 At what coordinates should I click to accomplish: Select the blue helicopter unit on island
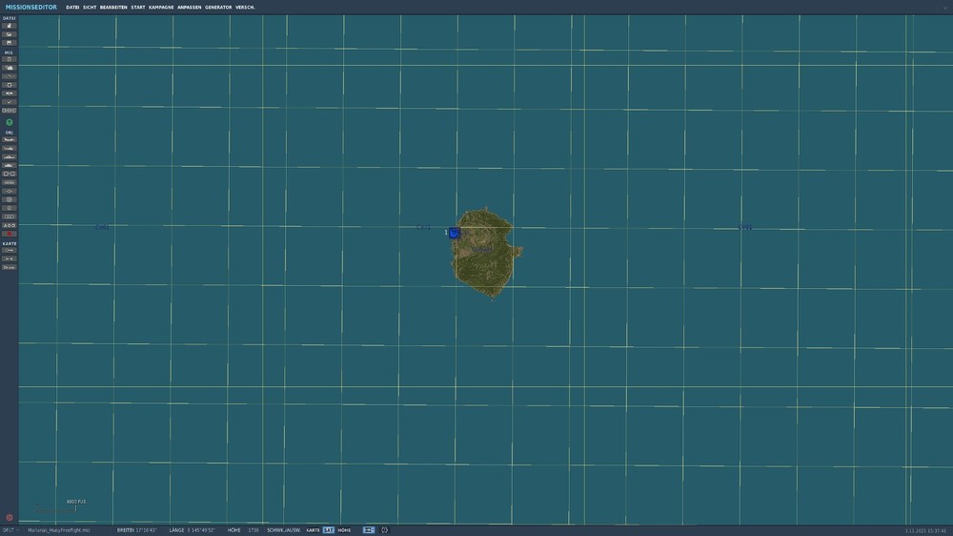[x=454, y=233]
